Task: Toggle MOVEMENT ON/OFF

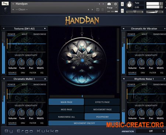Action: (x=84, y=123)
